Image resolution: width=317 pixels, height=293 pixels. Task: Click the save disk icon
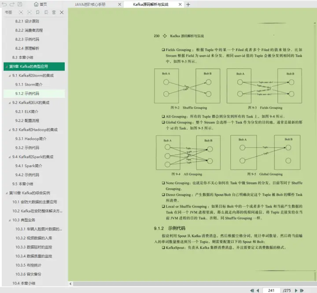20,4
